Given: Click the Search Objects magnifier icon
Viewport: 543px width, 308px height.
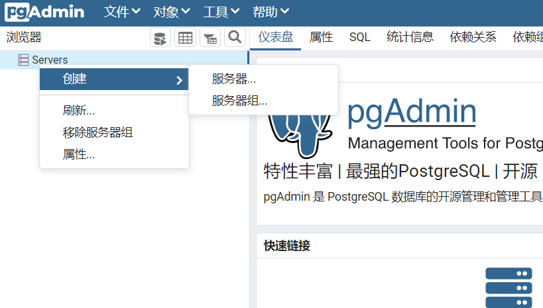Looking at the screenshot, I should 234,38.
